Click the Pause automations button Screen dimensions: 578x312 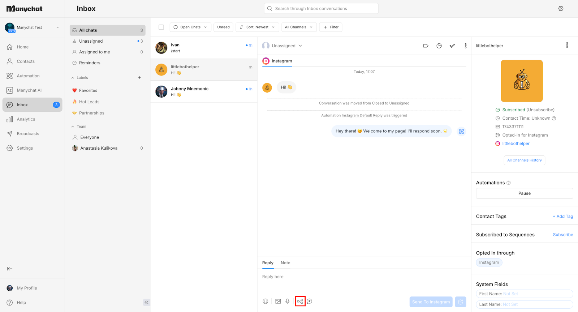point(525,193)
